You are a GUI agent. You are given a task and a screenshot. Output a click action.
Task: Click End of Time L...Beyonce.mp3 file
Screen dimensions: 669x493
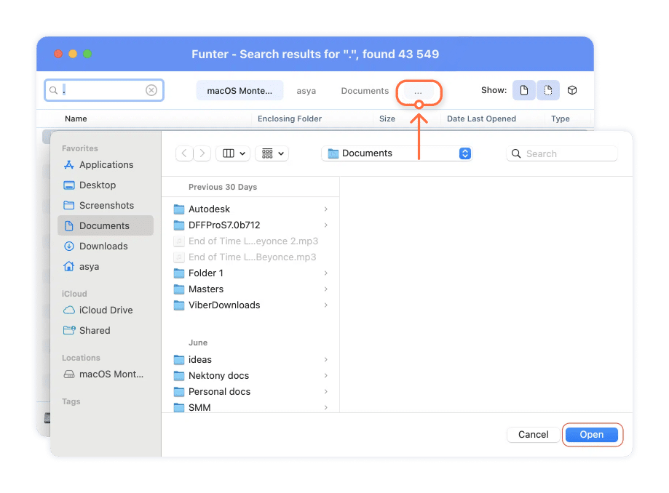click(251, 257)
